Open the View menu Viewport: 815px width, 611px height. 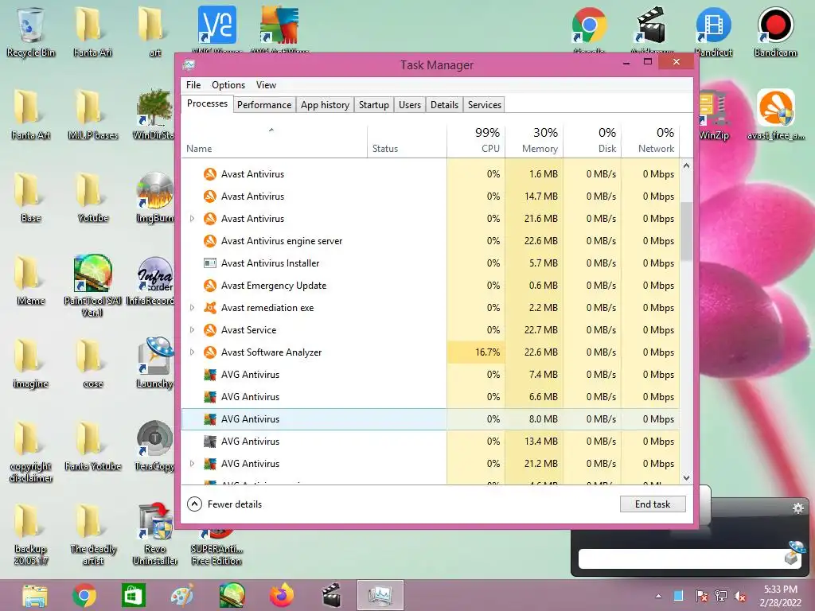point(266,84)
